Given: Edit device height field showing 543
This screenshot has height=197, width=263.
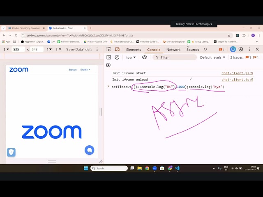Looking at the screenshot, I should (37, 49).
